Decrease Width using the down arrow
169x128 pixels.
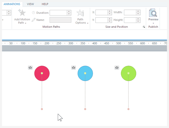tap(138, 14)
